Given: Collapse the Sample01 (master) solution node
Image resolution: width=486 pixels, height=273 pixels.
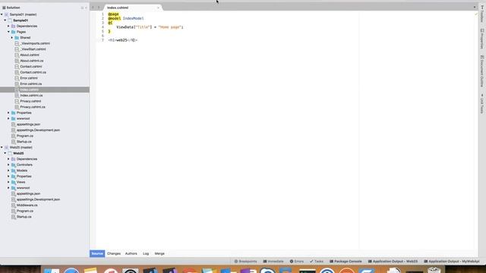Looking at the screenshot, I should 2,14.
